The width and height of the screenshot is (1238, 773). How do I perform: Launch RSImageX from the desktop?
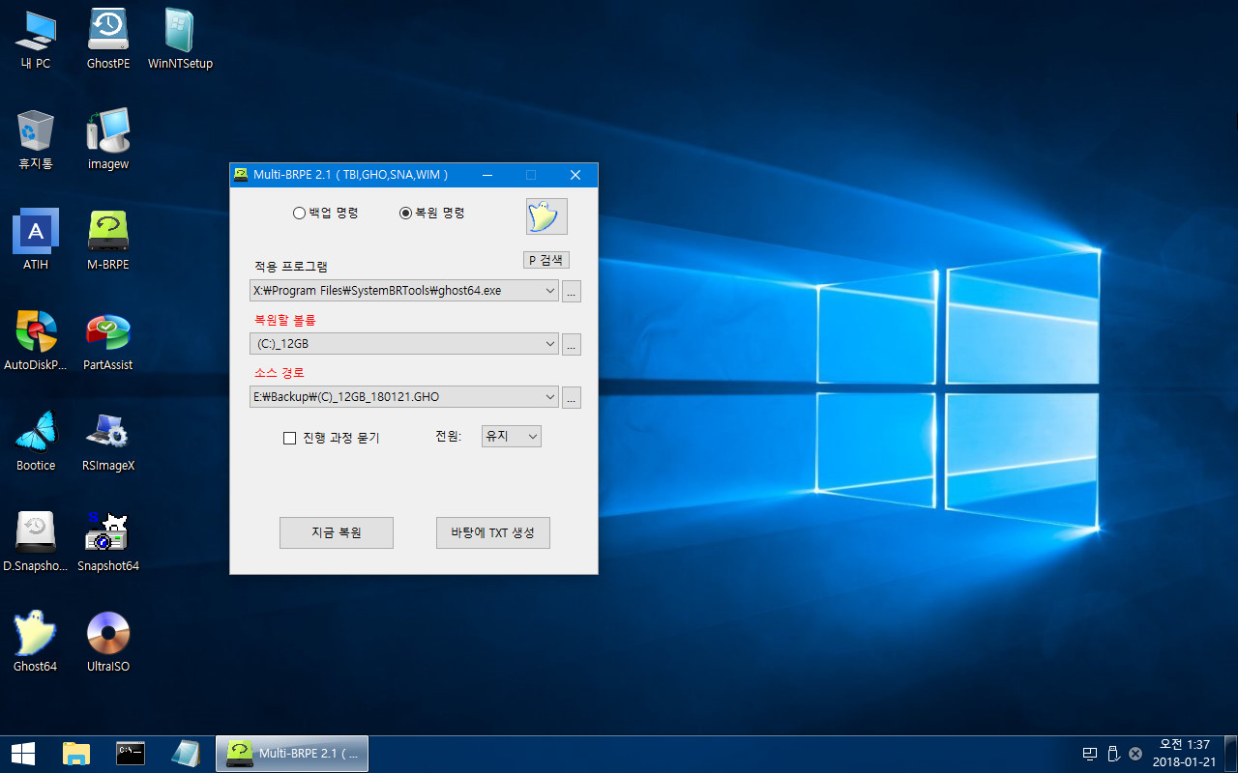(108, 441)
